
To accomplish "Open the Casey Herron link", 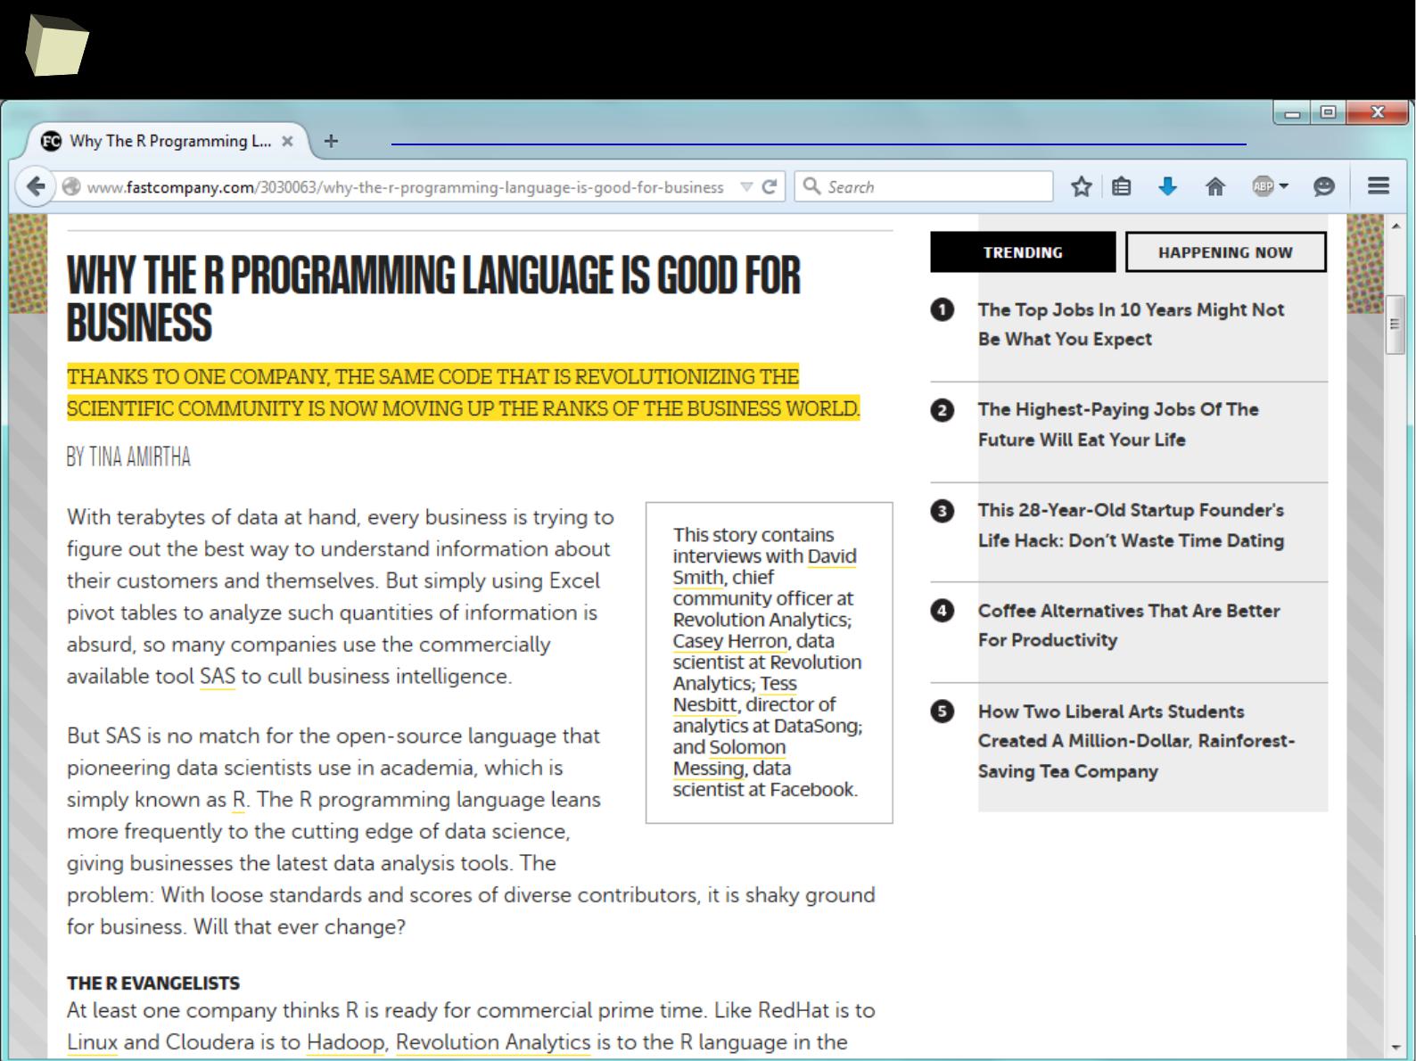I will (730, 641).
